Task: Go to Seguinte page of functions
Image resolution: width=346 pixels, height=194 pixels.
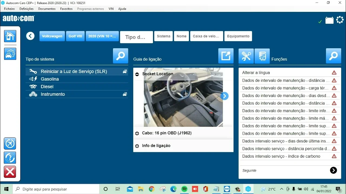Action: [x=333, y=170]
